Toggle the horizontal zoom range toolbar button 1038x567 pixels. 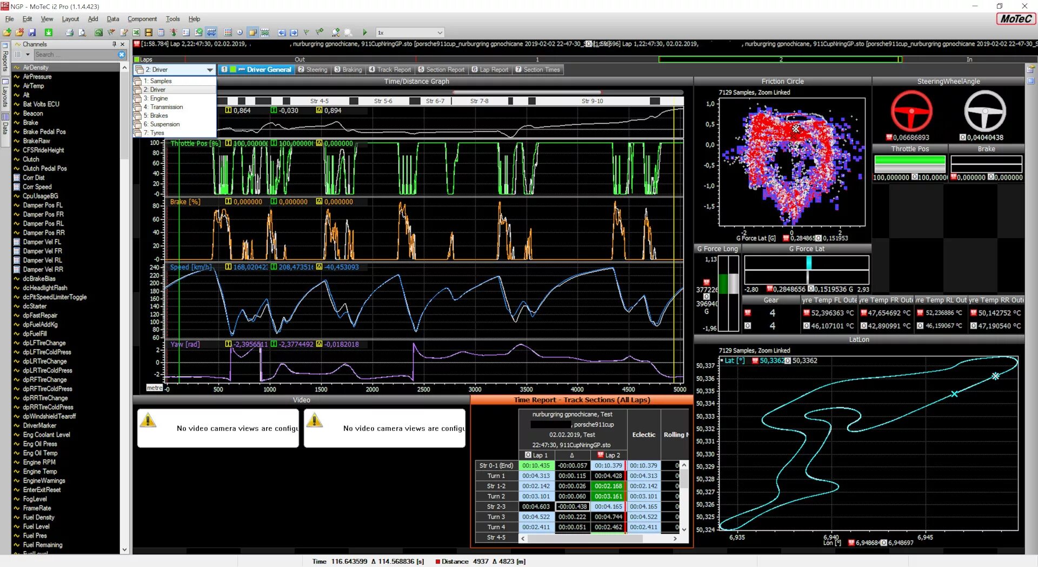(211, 32)
